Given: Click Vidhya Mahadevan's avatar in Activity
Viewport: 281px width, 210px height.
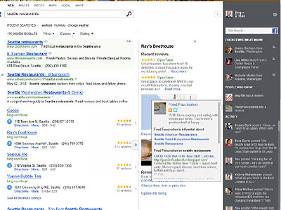Looking at the screenshot, I should tap(229, 177).
